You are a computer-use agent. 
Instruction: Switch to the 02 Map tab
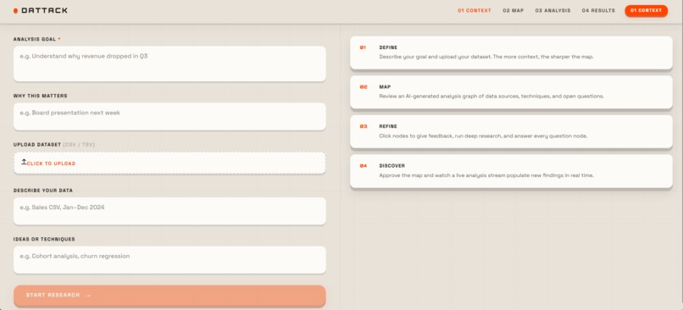(x=514, y=10)
